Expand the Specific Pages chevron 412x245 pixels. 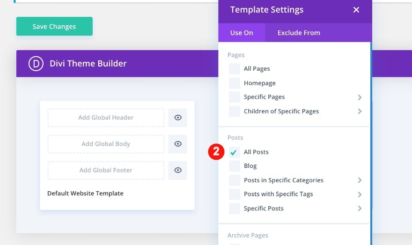360,97
